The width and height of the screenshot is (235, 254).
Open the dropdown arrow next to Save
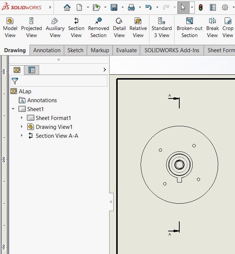tap(122, 7)
